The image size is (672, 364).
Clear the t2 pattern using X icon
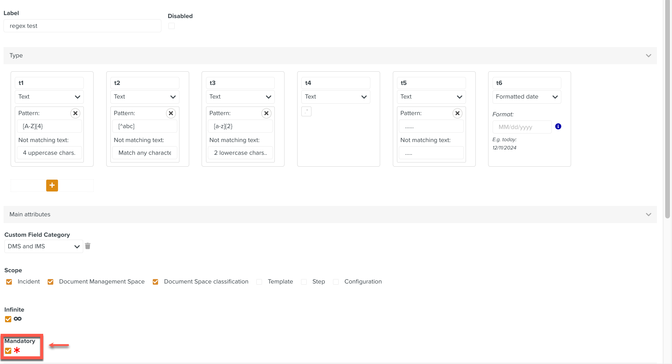171,113
